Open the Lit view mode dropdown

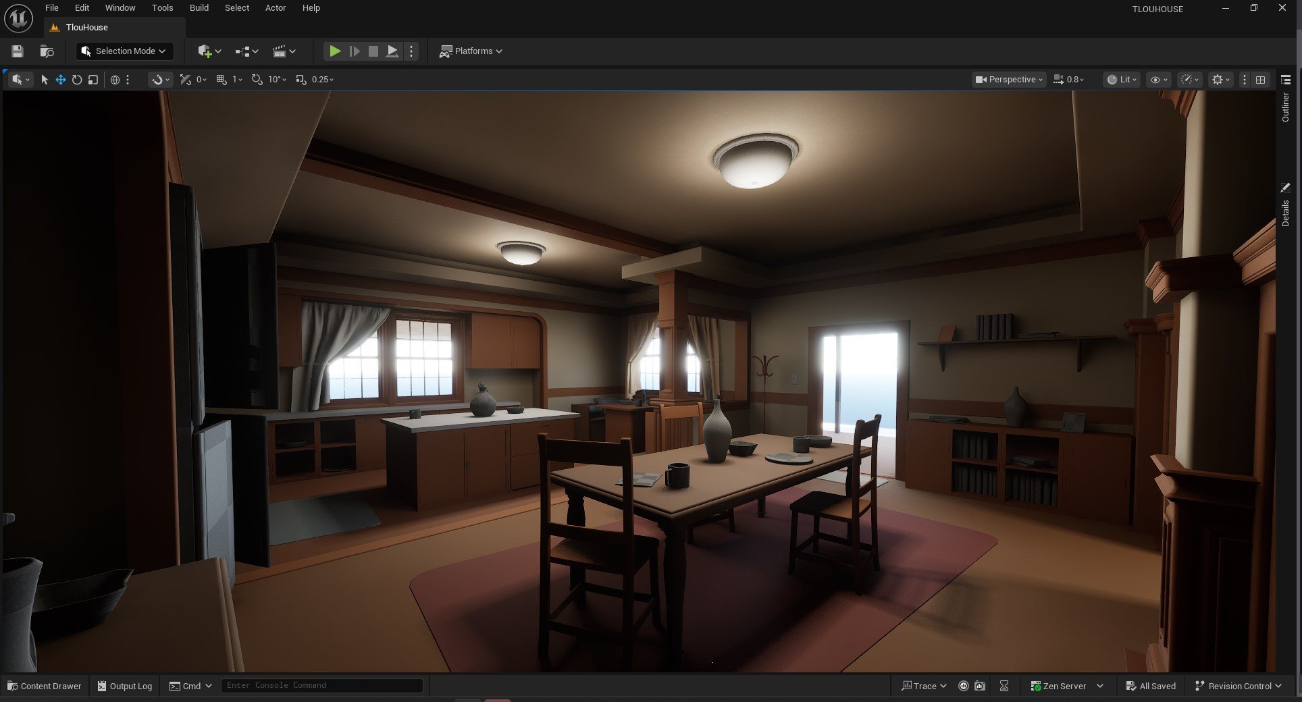pos(1122,80)
